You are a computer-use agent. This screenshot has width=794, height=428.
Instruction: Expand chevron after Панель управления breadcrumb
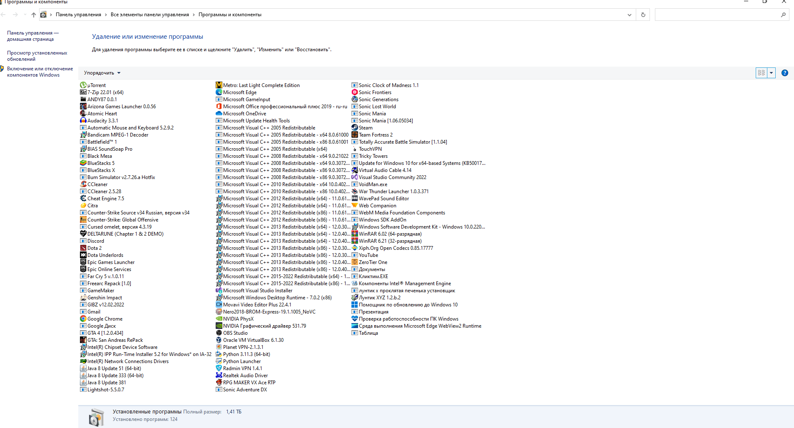click(106, 15)
